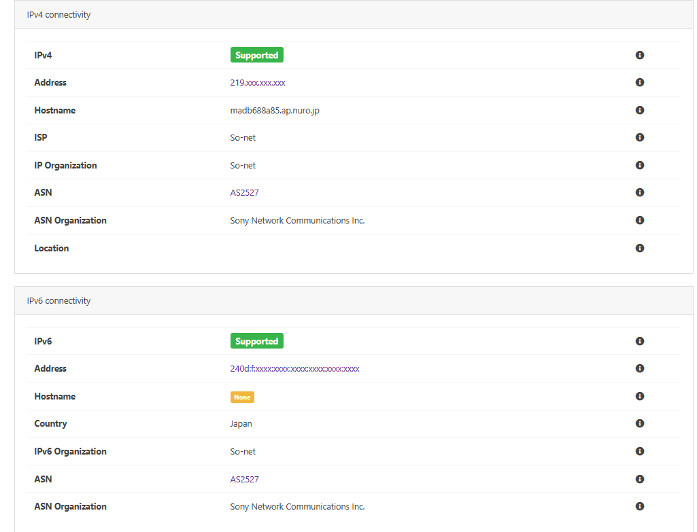Viewport: 697px width, 532px height.
Task: Show info for the IP Organization row
Action: 640,165
